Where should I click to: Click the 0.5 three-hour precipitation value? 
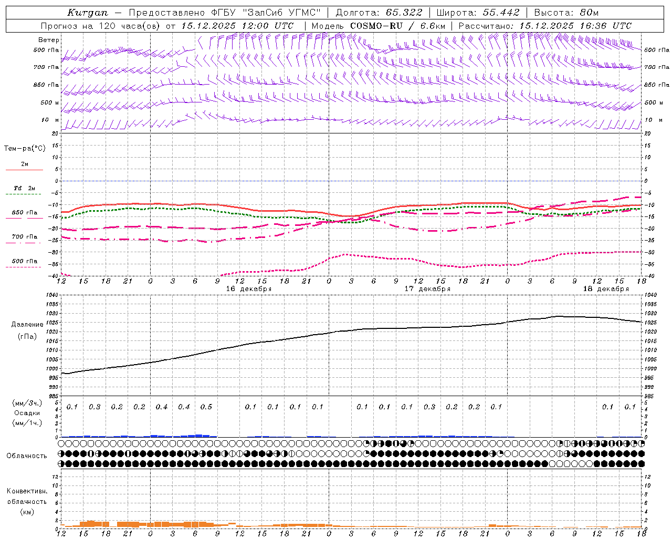(206, 407)
